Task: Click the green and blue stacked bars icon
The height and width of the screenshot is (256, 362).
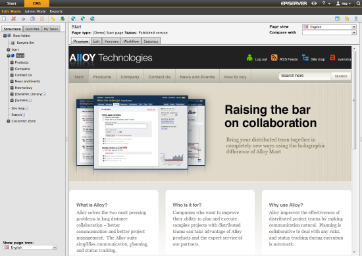Action: [x=356, y=18]
